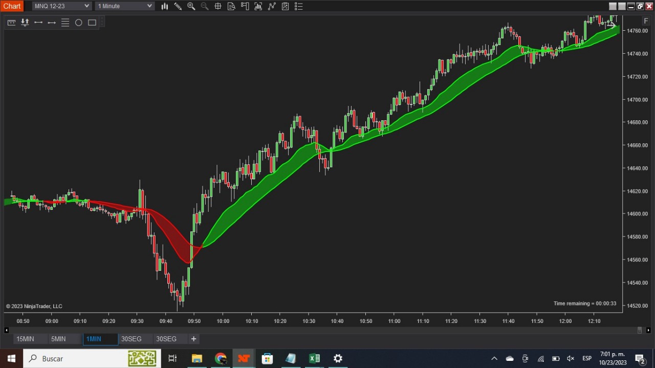This screenshot has height=368, width=655.
Task: Toggle the F fixed-scale button
Action: pos(646,21)
